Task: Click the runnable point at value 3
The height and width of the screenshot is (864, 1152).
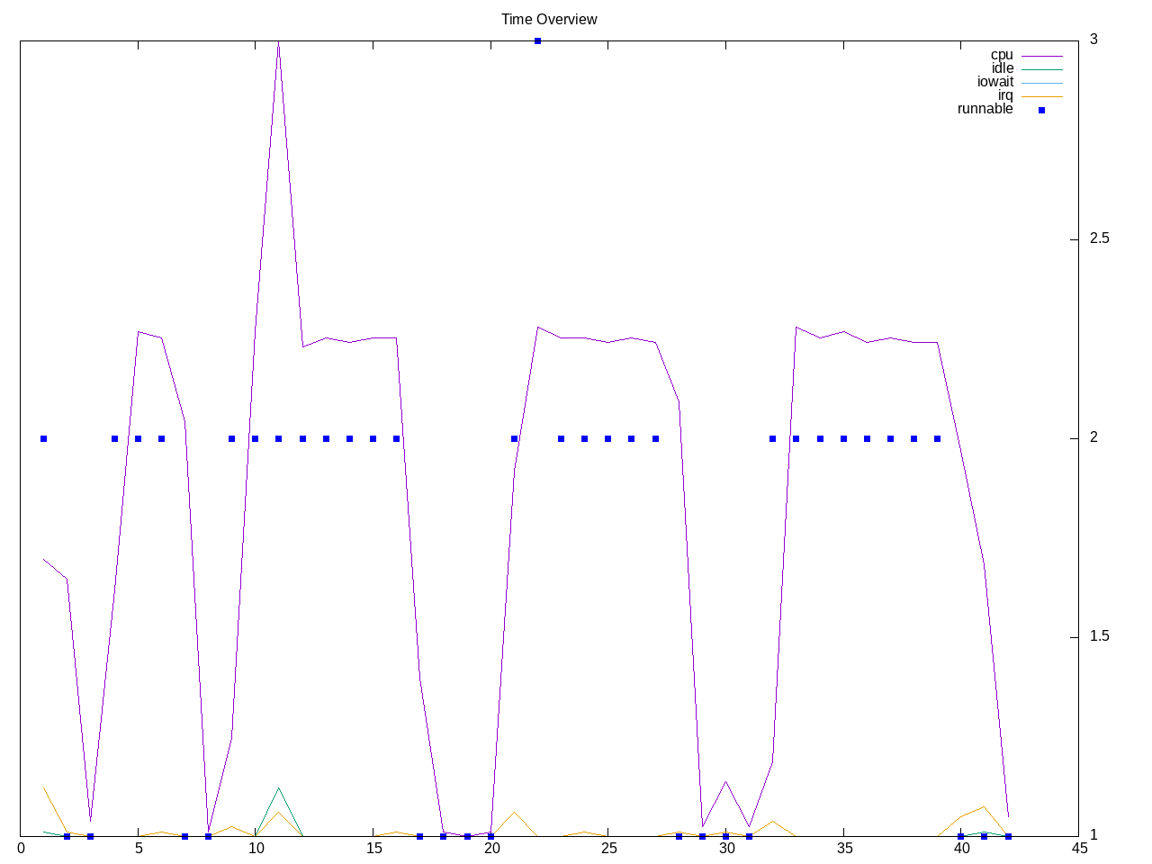Action: click(x=537, y=40)
